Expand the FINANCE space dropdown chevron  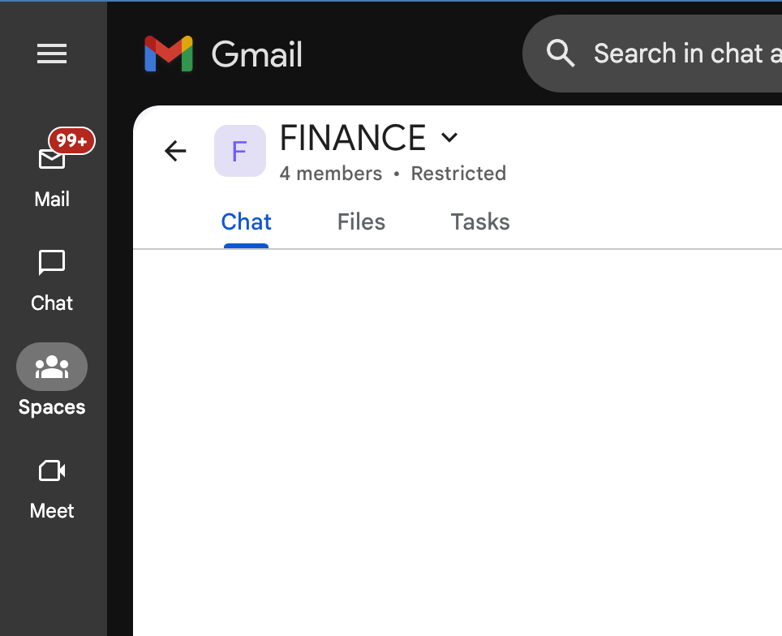point(449,138)
